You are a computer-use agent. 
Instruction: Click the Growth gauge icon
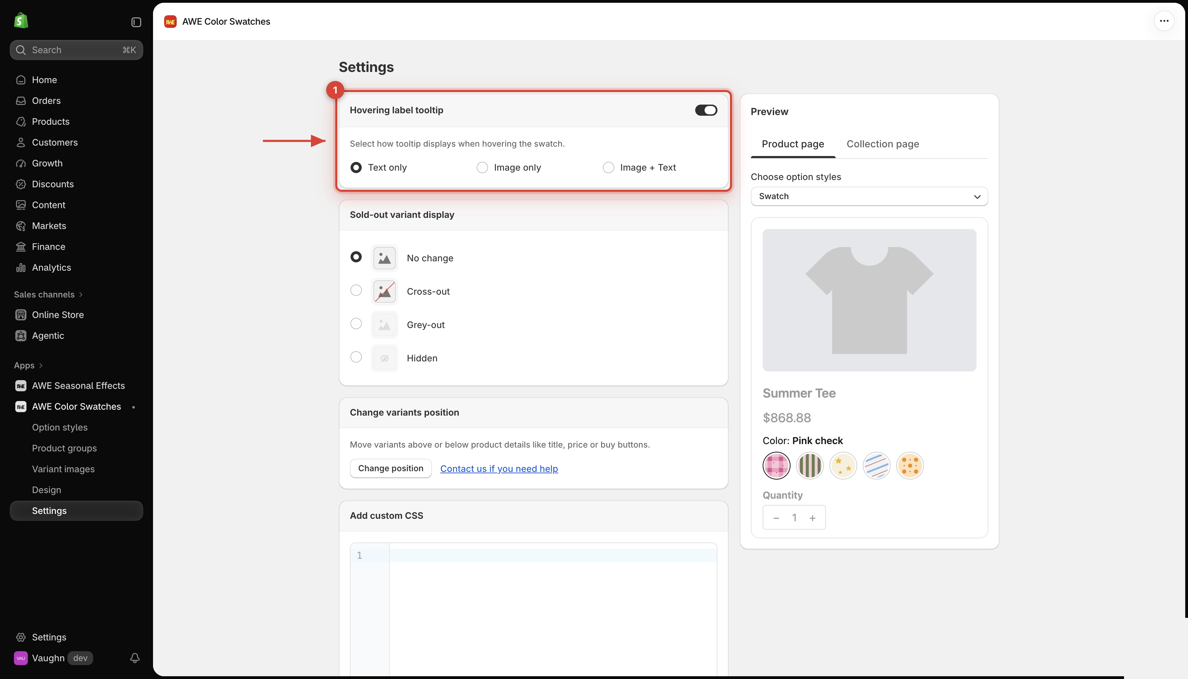point(21,163)
